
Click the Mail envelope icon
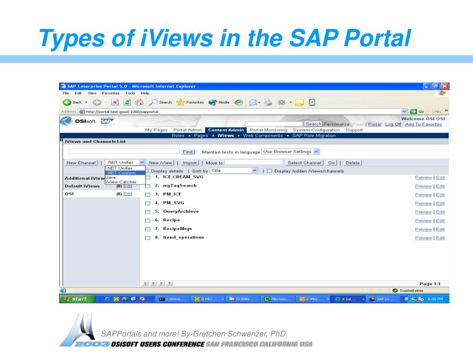click(x=253, y=103)
